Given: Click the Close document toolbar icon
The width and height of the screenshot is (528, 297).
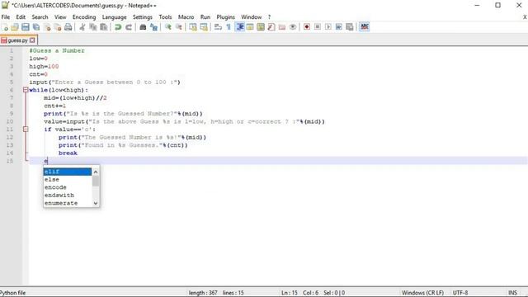Looking at the screenshot, I should (x=47, y=27).
